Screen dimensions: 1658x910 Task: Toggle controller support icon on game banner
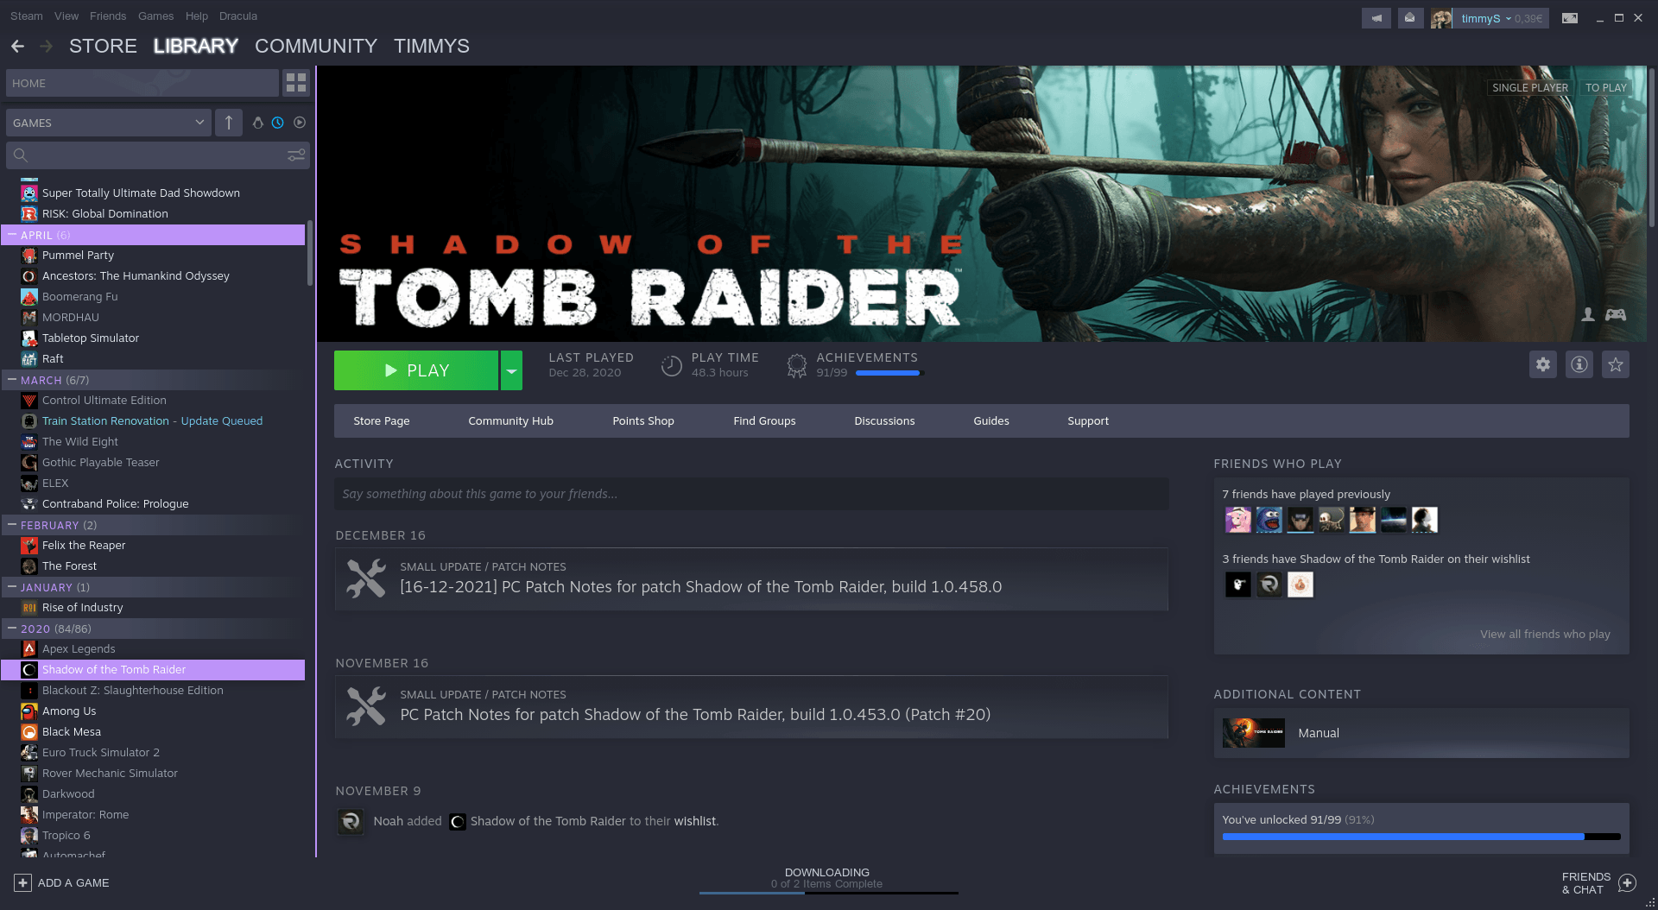pyautogui.click(x=1614, y=316)
